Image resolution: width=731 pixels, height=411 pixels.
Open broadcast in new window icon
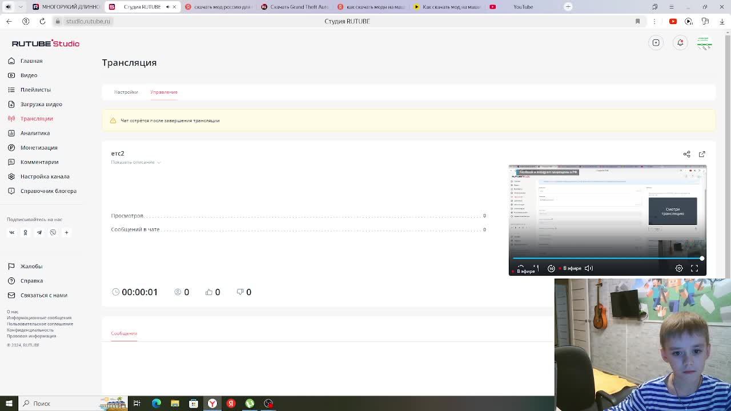[702, 154]
